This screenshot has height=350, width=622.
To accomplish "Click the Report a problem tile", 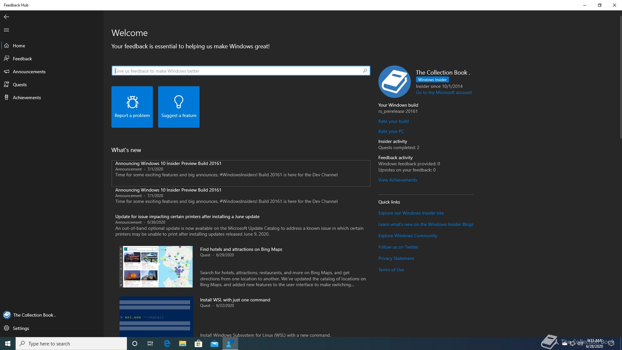I will click(x=132, y=107).
